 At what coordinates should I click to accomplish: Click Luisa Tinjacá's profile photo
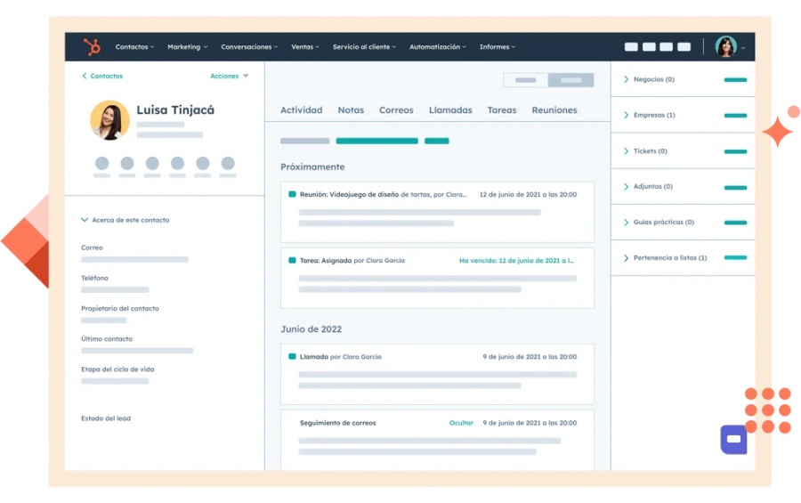[109, 120]
